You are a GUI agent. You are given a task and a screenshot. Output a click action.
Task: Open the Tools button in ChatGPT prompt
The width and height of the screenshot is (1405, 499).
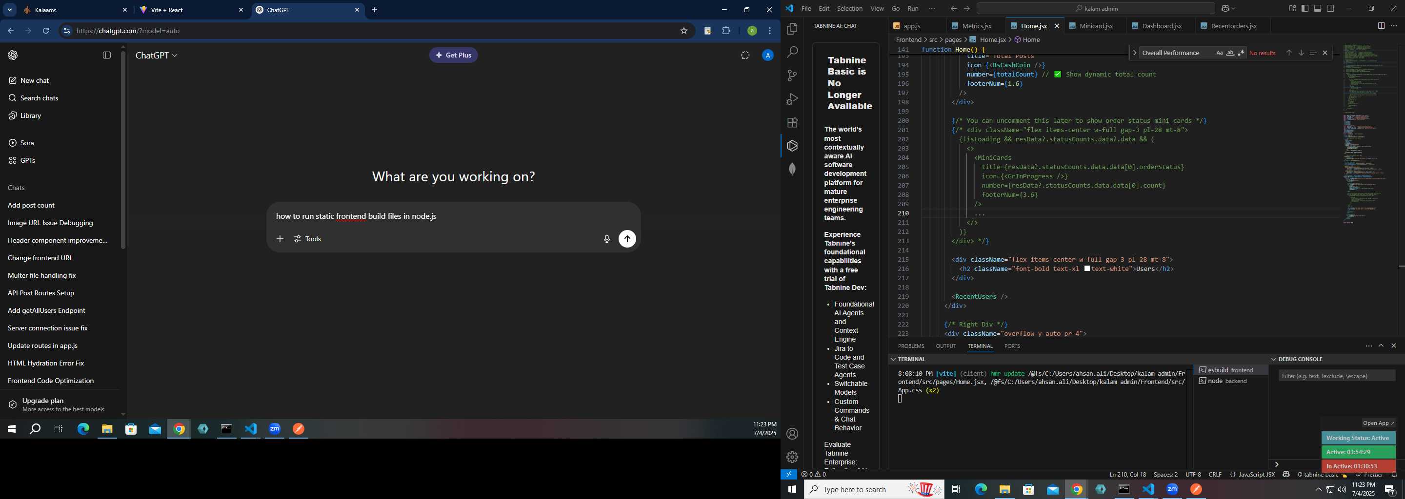click(308, 239)
